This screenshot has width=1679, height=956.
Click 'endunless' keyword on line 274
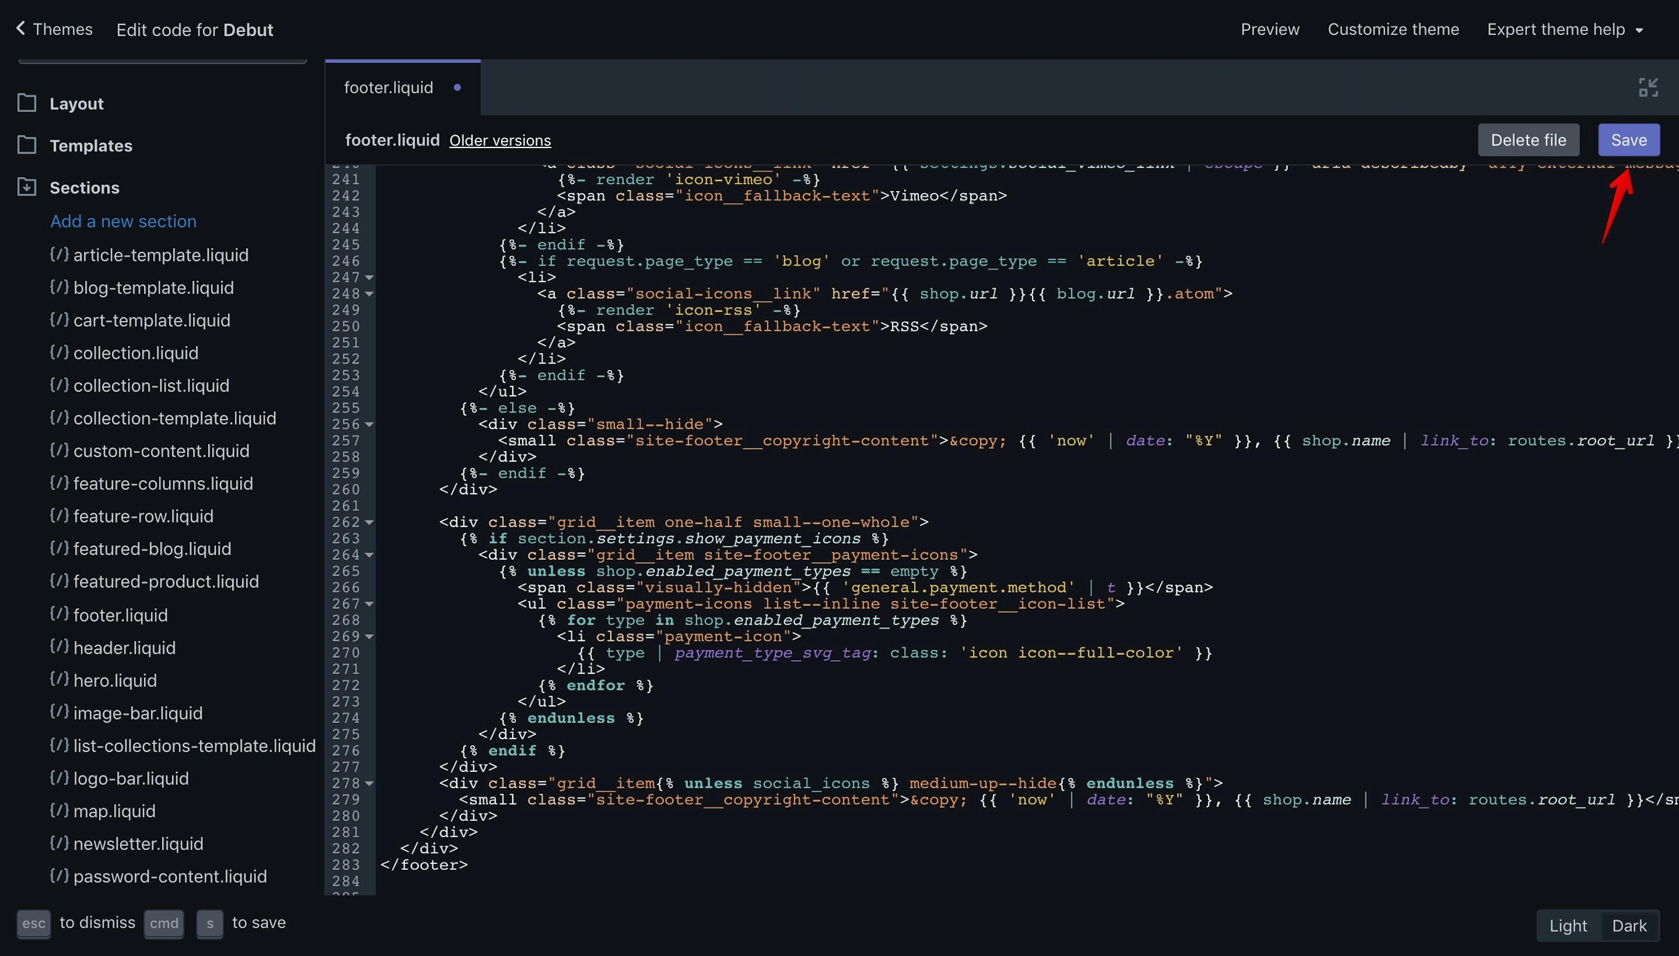(571, 718)
